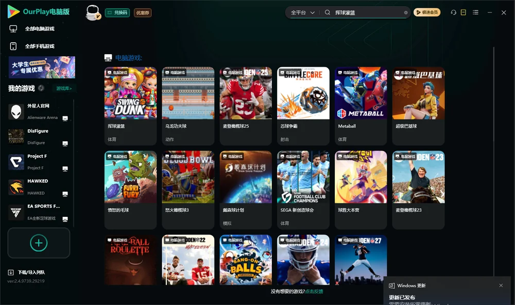Click the Project F game icon
Screen dimensions: 515x305
(16, 162)
